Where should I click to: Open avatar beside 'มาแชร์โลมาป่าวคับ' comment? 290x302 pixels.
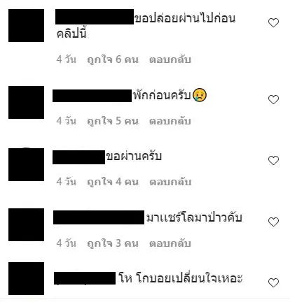pos(26,224)
